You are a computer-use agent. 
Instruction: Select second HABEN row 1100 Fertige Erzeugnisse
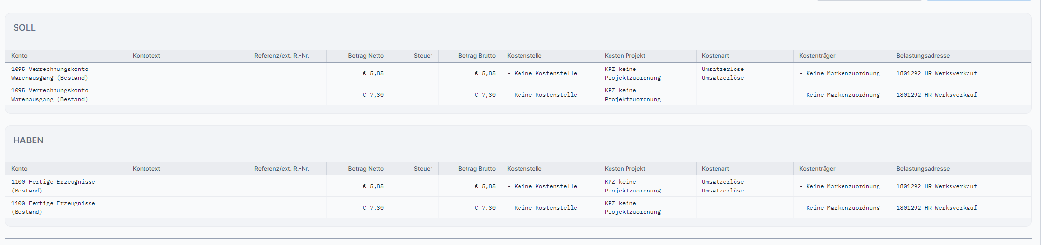point(53,208)
